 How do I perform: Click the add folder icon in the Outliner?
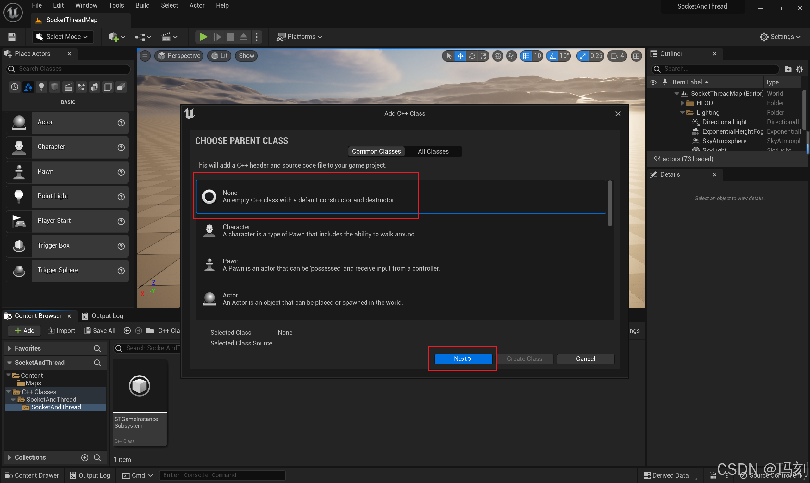788,69
